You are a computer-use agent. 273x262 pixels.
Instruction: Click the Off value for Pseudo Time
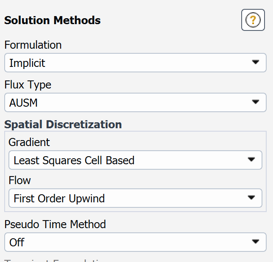coord(17,242)
